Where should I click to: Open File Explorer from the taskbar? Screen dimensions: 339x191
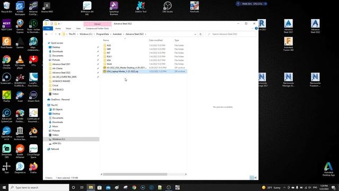(x=91, y=187)
